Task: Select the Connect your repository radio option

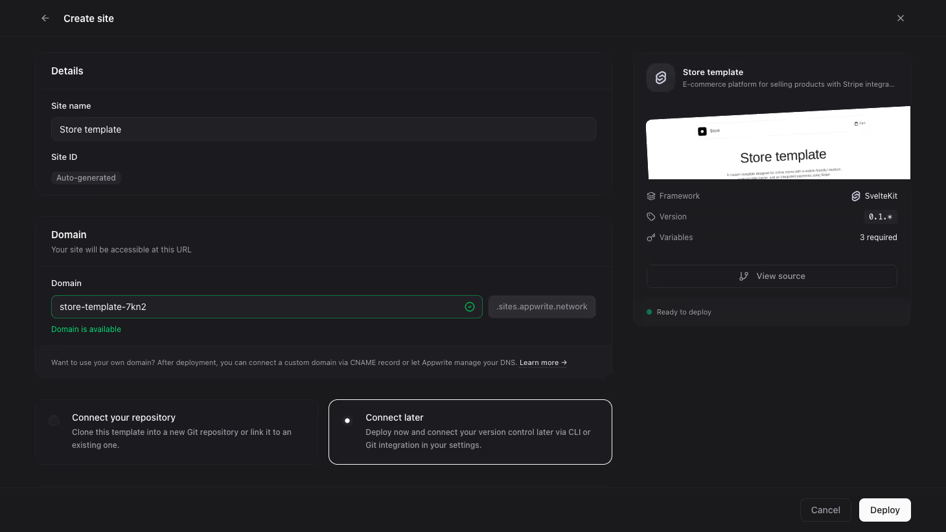Action: click(x=54, y=421)
